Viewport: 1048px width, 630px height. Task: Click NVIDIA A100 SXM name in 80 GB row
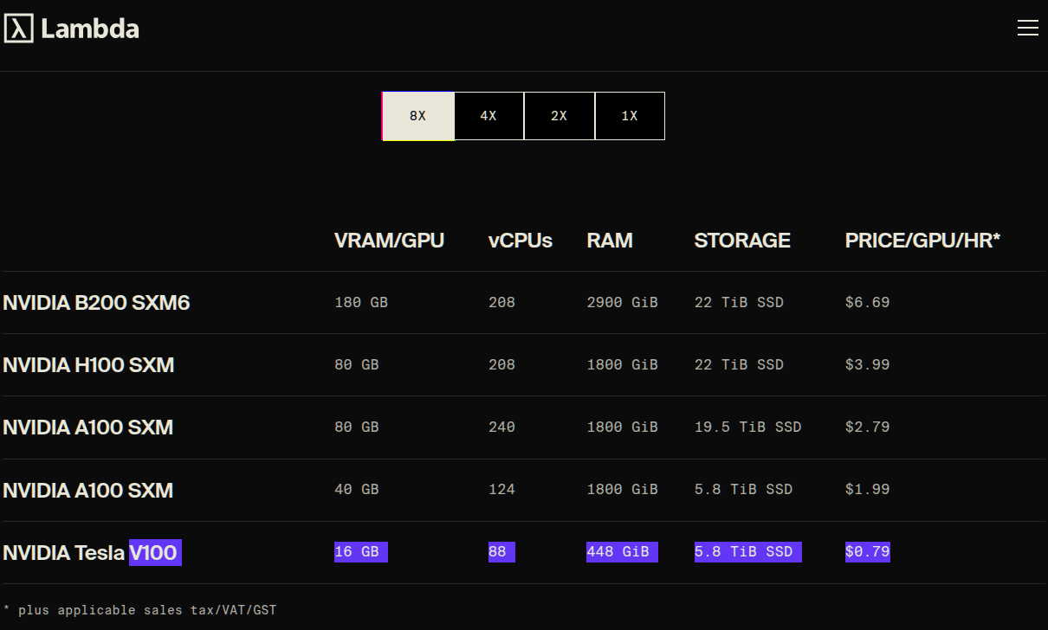tap(87, 427)
